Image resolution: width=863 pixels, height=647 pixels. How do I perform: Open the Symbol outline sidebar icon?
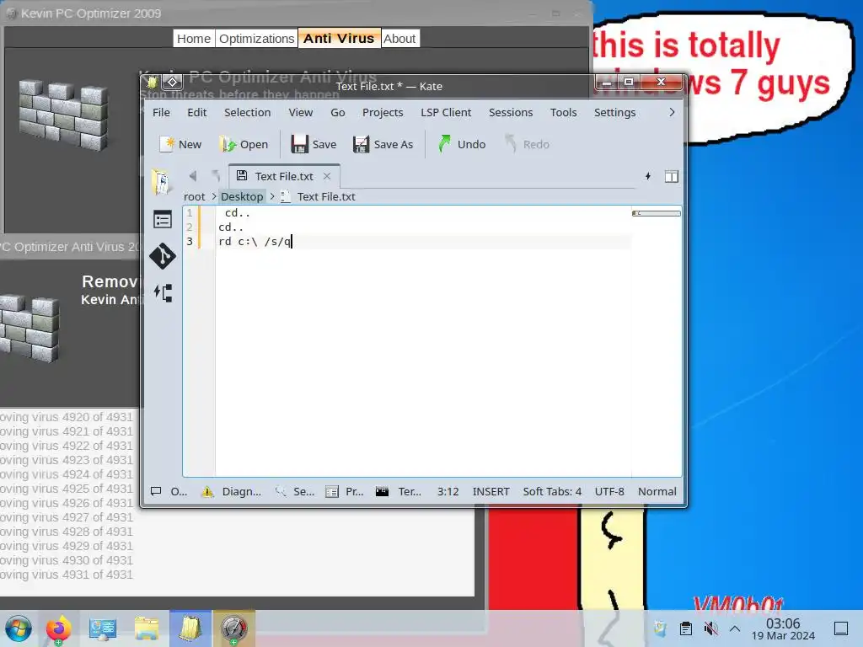point(163,292)
